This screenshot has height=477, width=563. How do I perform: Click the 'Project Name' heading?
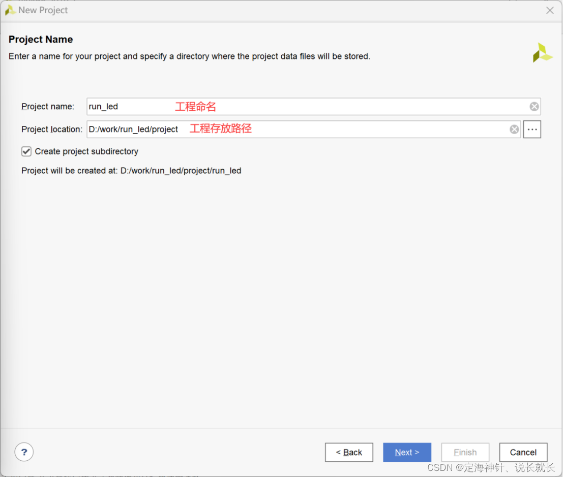pyautogui.click(x=41, y=40)
